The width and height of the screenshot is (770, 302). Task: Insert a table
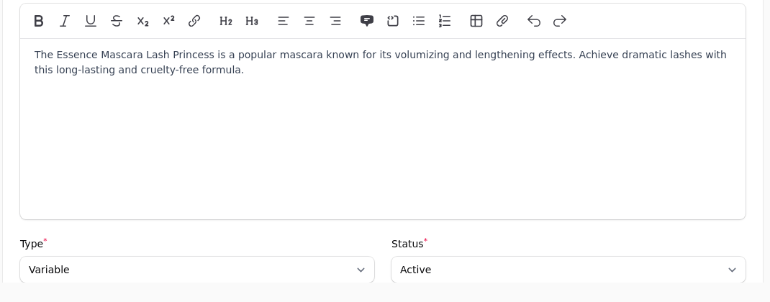[x=476, y=21]
